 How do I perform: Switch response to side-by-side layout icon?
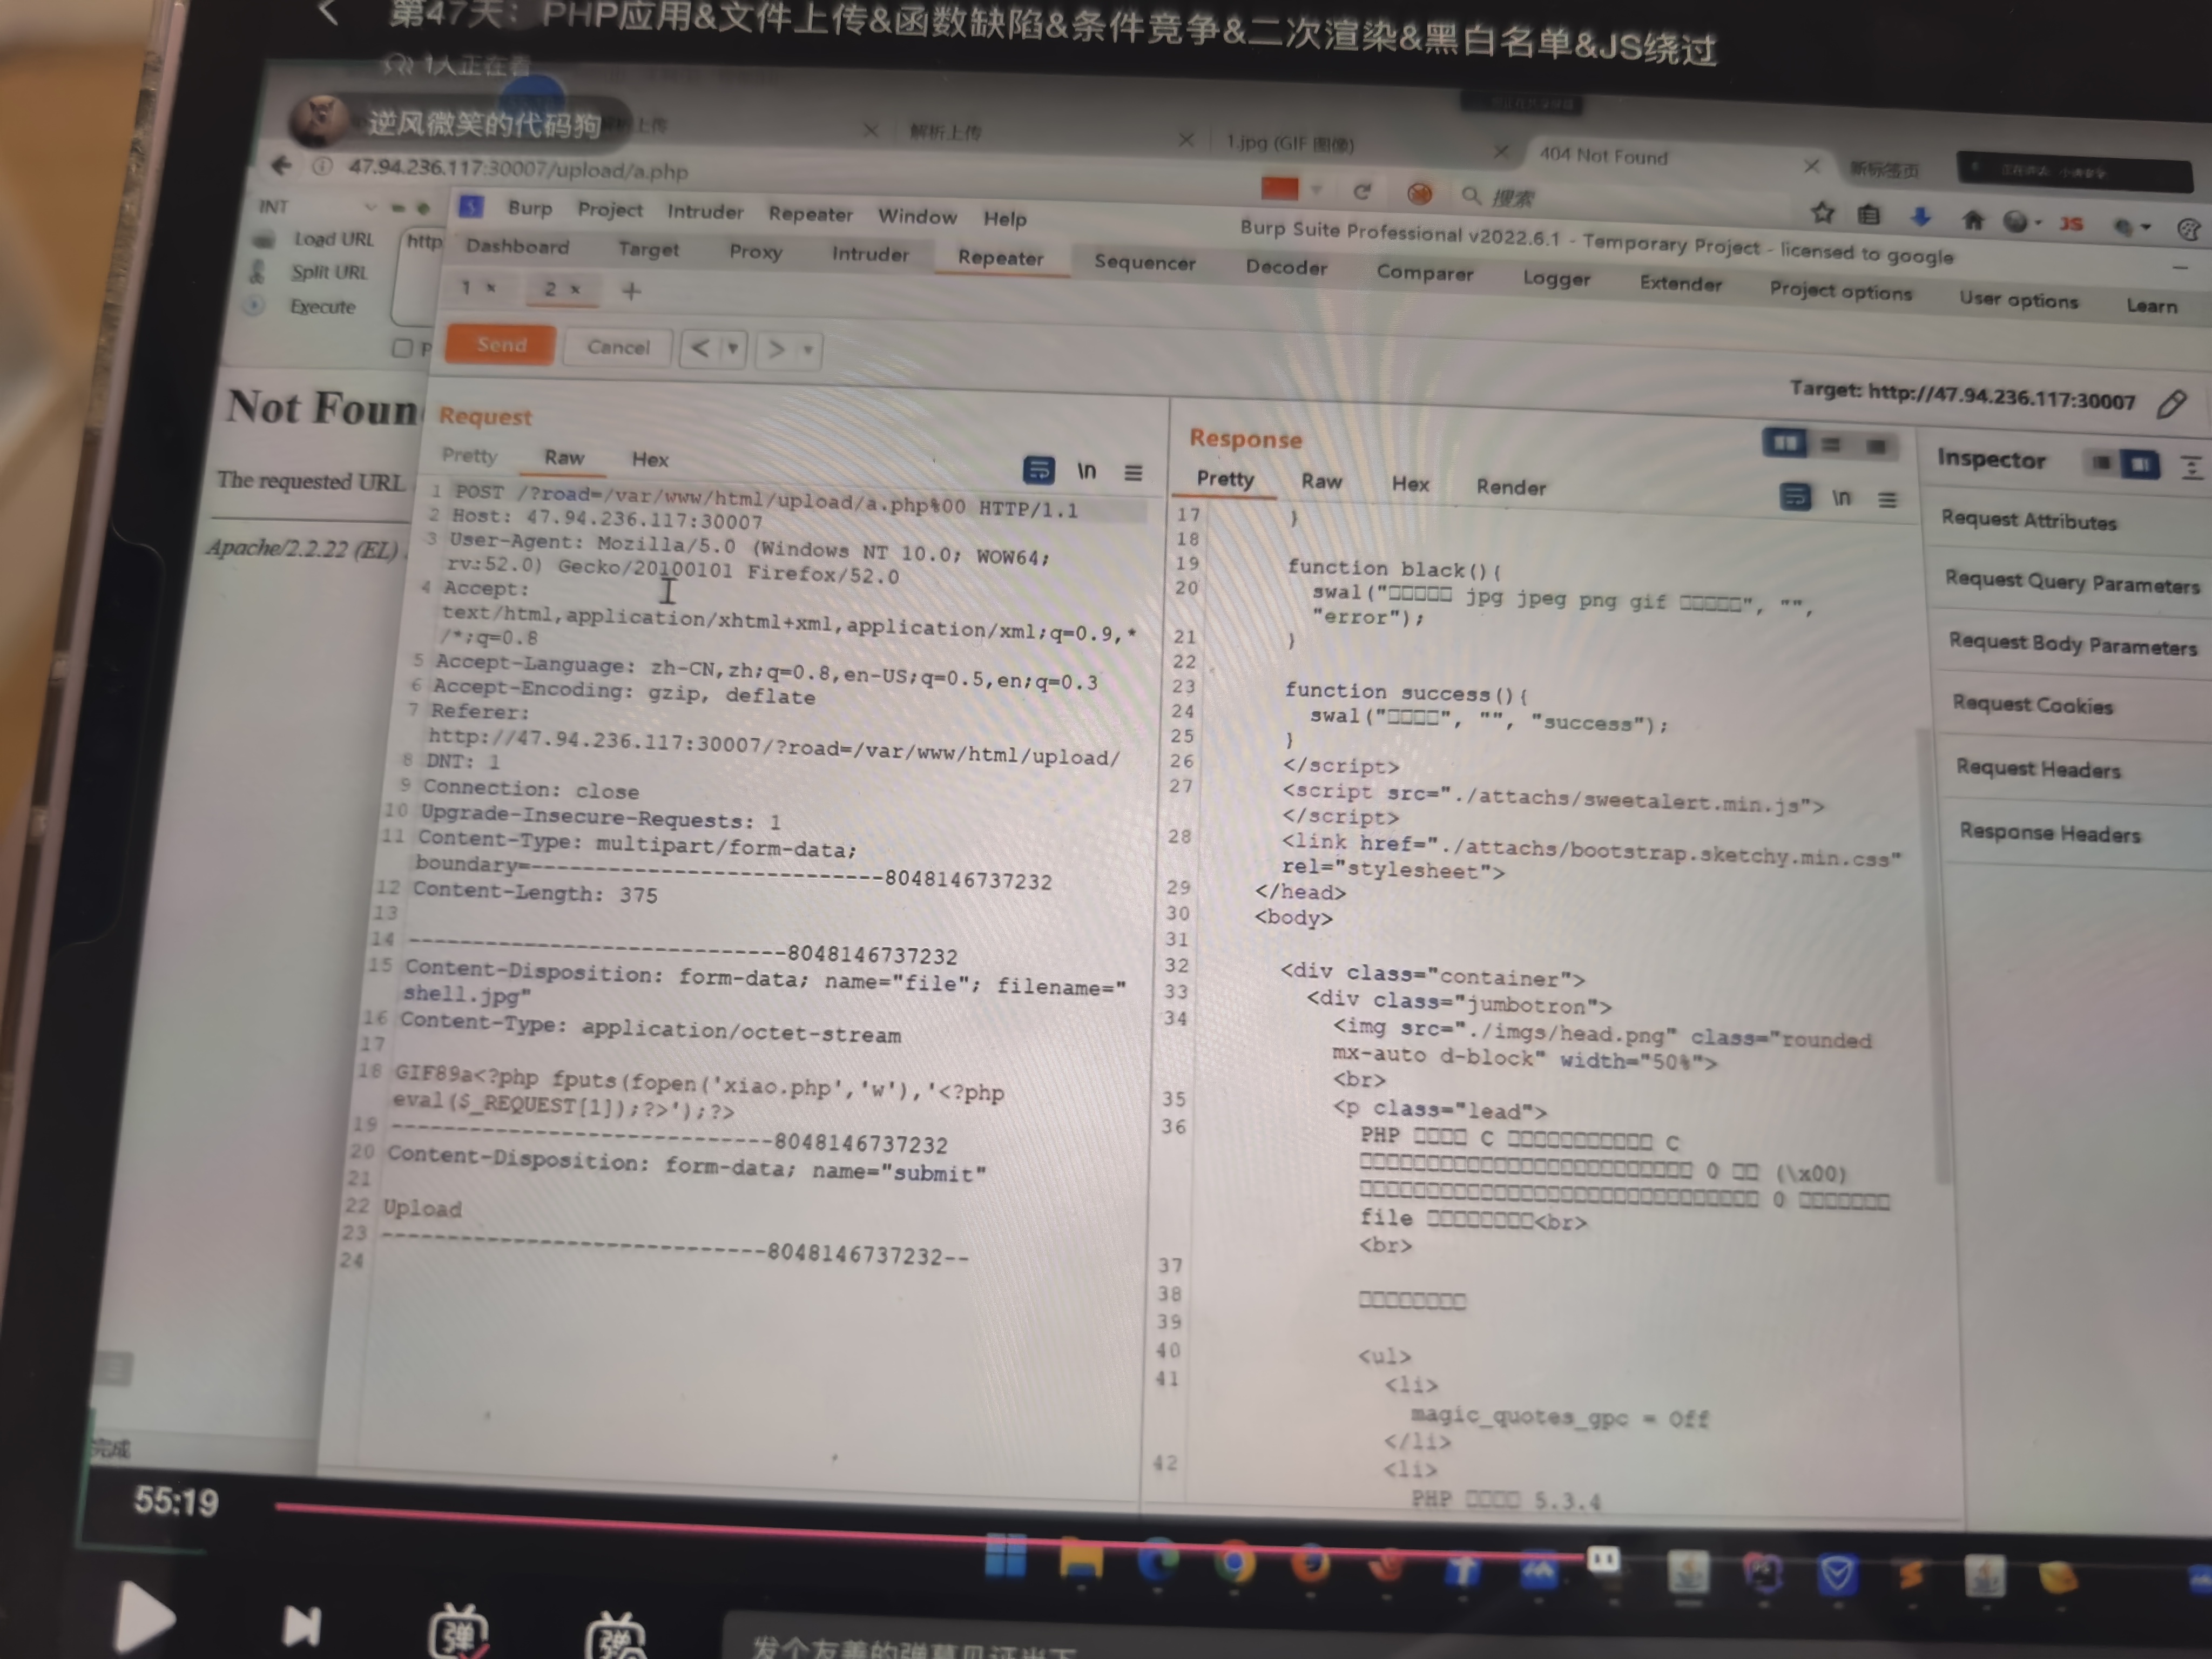[x=1784, y=442]
